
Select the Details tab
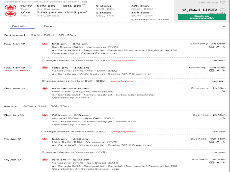(x=19, y=26)
